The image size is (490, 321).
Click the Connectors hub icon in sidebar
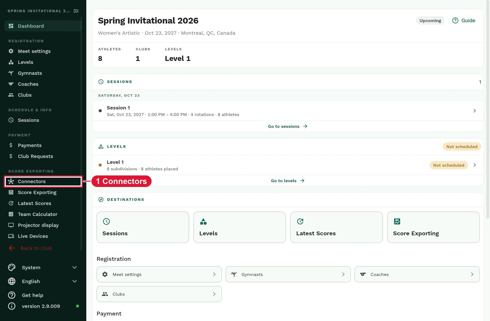(x=11, y=182)
